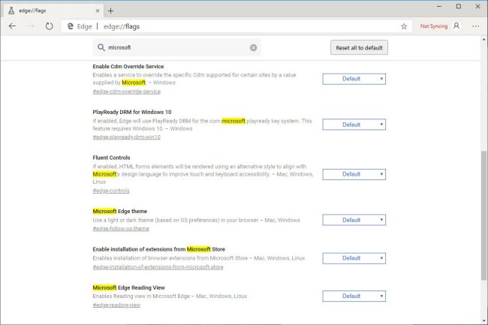Image resolution: width=488 pixels, height=325 pixels.
Task: Open dropdown for extensions from Microsoft Store
Action: click(354, 258)
